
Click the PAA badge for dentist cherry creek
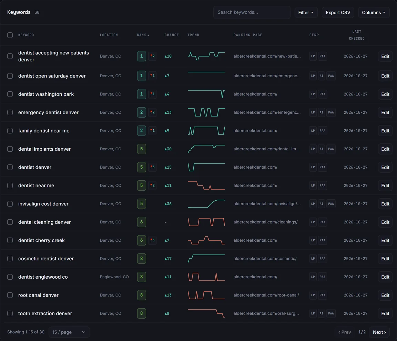(x=322, y=240)
